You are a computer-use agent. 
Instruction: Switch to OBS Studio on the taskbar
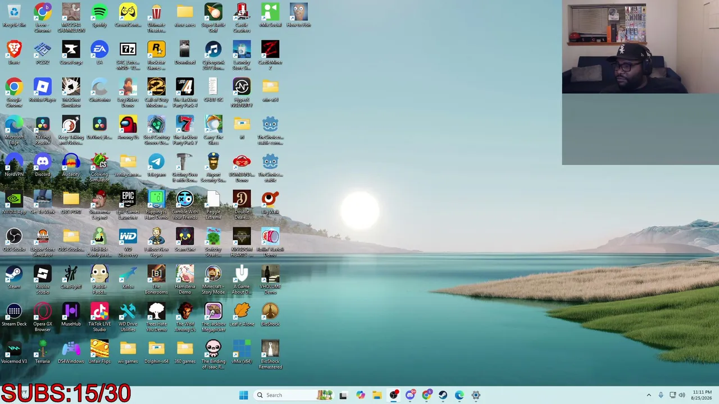393,395
